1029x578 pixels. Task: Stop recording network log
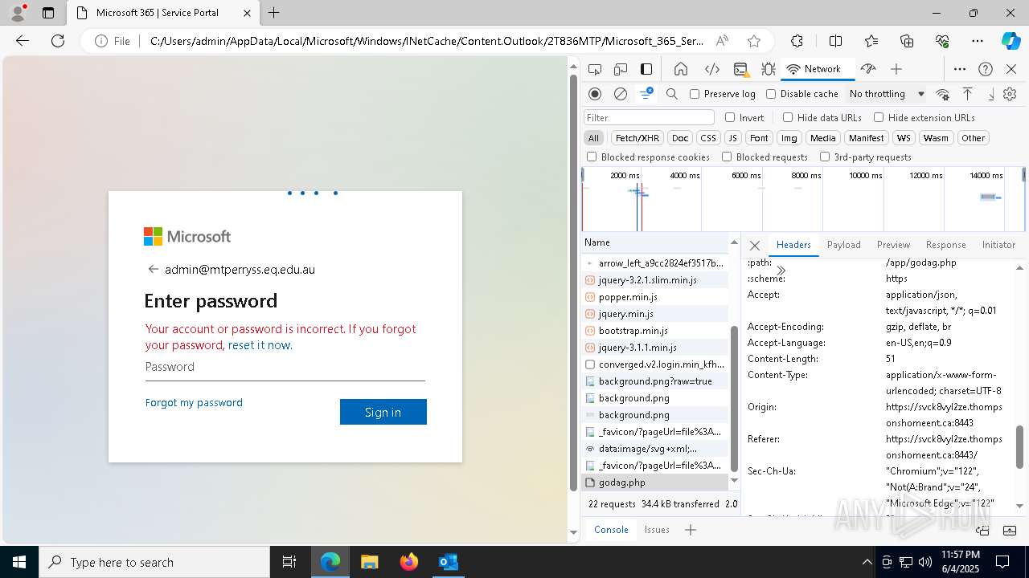pos(595,94)
